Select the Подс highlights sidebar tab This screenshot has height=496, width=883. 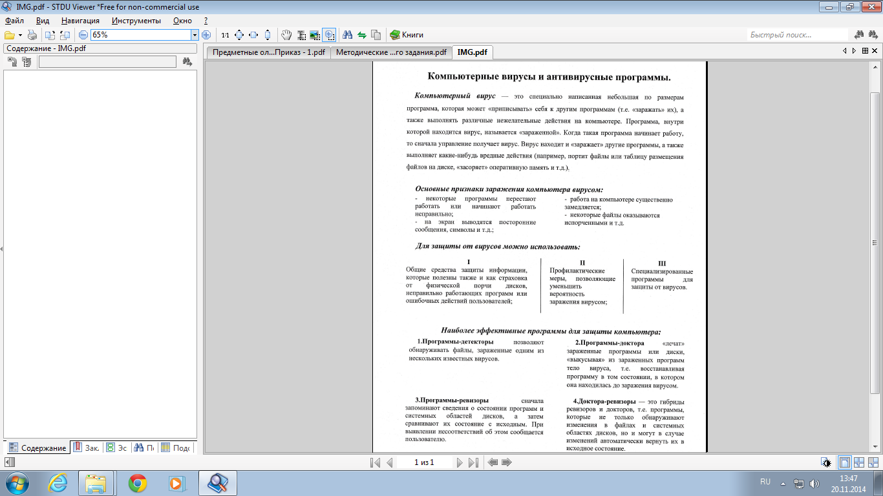(x=176, y=448)
